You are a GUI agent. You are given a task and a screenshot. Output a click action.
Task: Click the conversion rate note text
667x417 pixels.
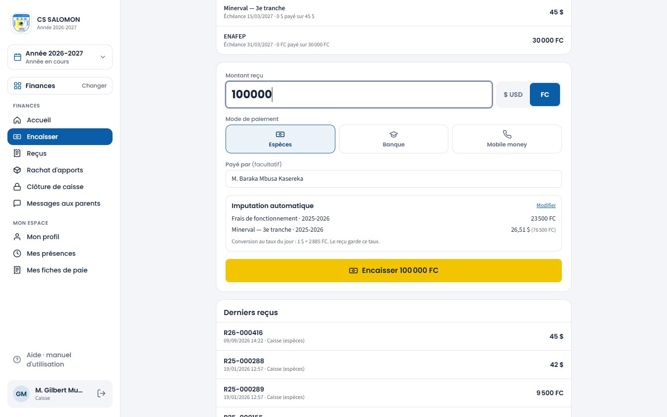(x=306, y=241)
